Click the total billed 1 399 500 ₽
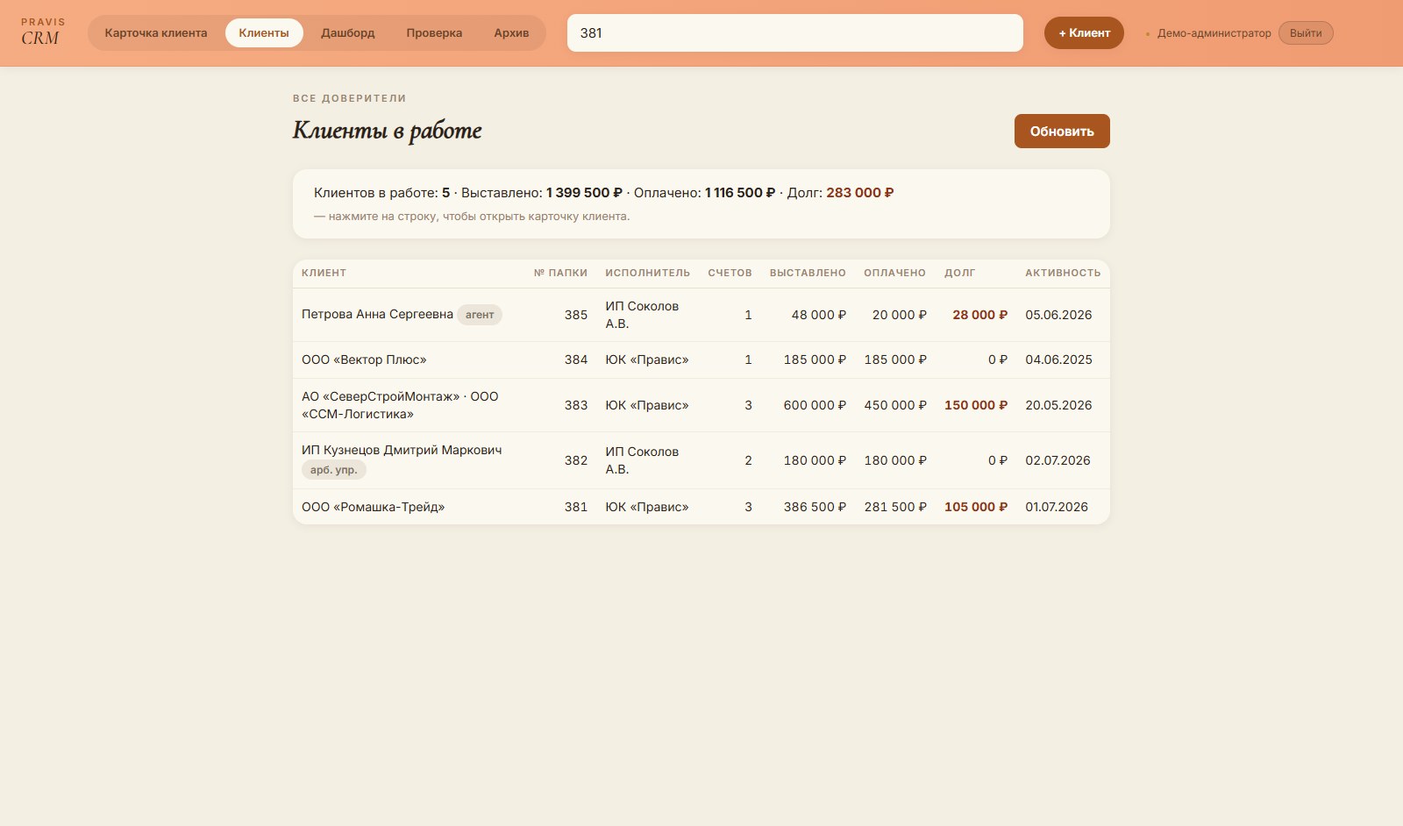1403x826 pixels. tap(584, 193)
